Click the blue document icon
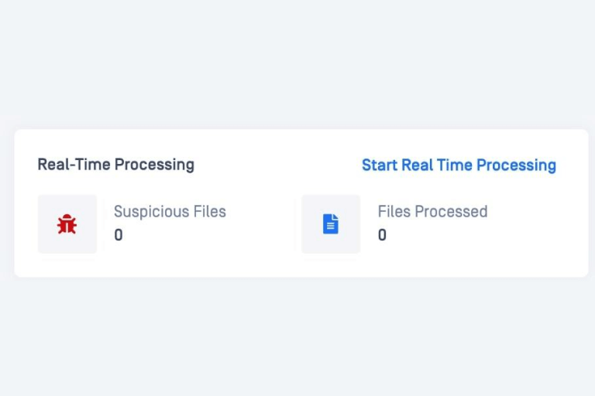This screenshot has height=396, width=595. tap(331, 224)
